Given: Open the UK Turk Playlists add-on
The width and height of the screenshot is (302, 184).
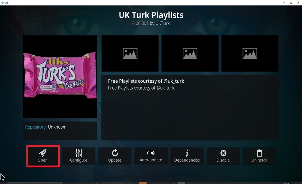Looking at the screenshot, I should click(42, 156).
